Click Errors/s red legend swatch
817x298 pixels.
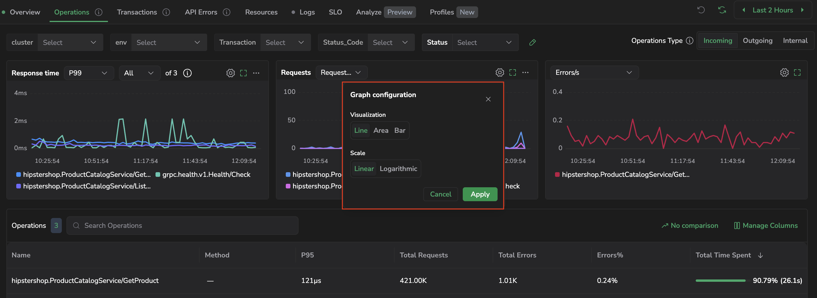pyautogui.click(x=557, y=175)
